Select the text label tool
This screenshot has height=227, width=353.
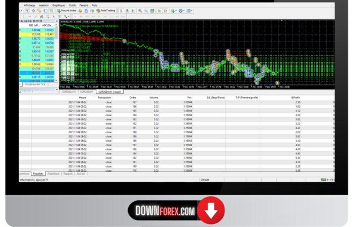click(60, 17)
